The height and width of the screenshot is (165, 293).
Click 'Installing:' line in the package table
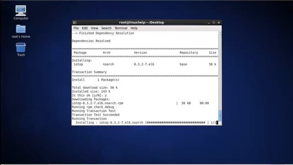point(82,60)
